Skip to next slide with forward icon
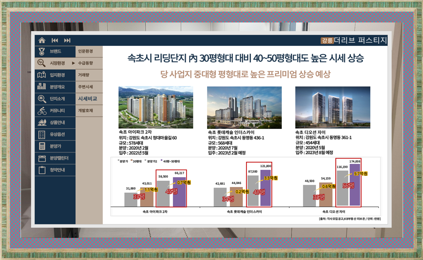The width and height of the screenshot is (423, 260). pos(67,40)
